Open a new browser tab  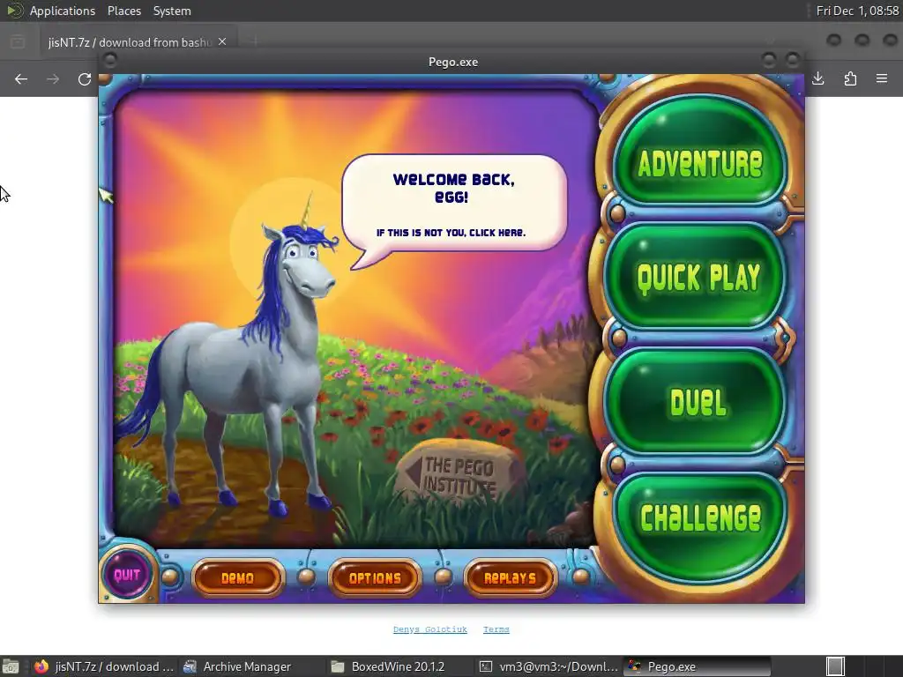tap(254, 41)
